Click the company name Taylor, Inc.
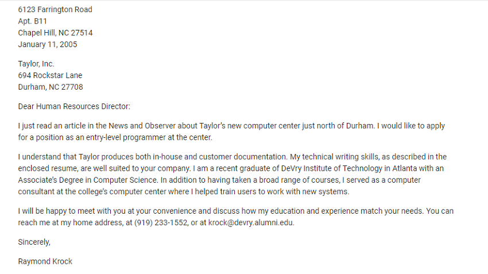Image resolution: width=488 pixels, height=274 pixels. (36, 64)
